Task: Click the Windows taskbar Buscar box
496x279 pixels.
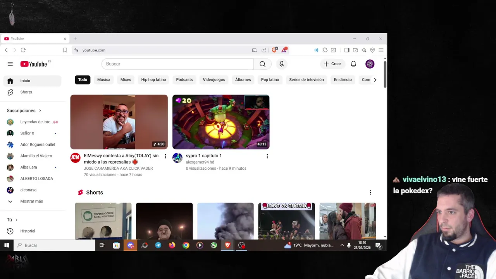Action: click(x=54, y=245)
